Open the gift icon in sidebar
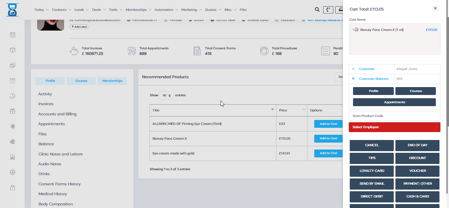The image size is (449, 208). 12,111
